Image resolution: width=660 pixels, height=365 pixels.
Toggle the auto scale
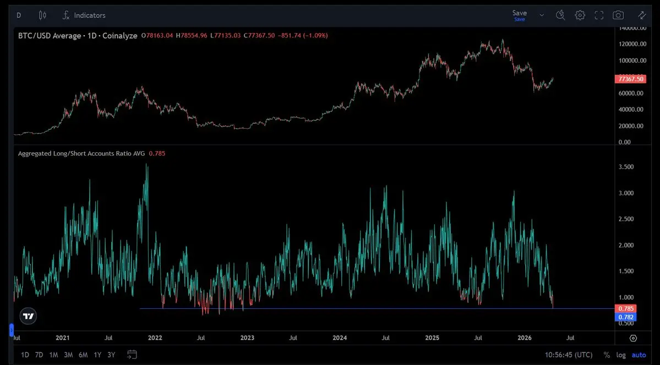pyautogui.click(x=639, y=355)
